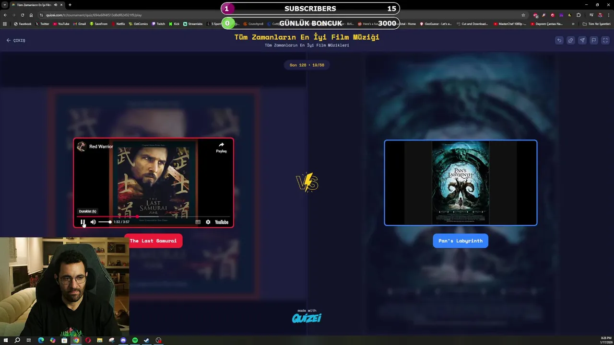The image size is (614, 345).
Task: Open the Facebook bookmark
Action: (x=23, y=23)
